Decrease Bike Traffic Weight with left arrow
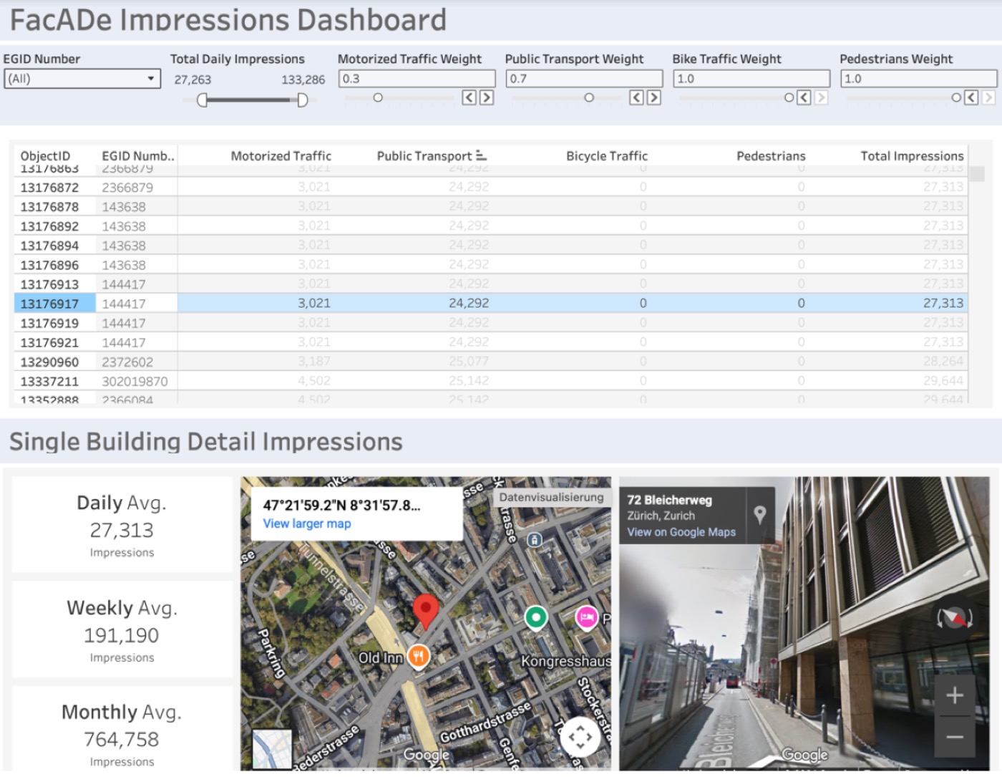Screen dimensions: 1002x777 [x=804, y=97]
